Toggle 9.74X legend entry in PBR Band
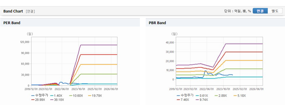The height and width of the screenshot is (105, 285). pyautogui.click(x=202, y=99)
